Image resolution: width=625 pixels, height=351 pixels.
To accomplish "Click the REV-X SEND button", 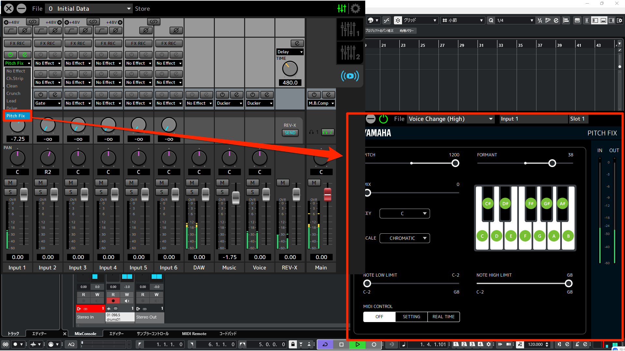I will click(x=290, y=133).
